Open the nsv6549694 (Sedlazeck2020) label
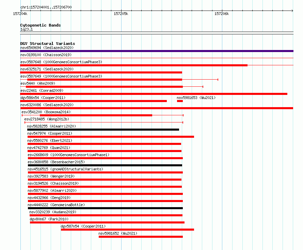This screenshot has height=250, width=303. click(47, 48)
